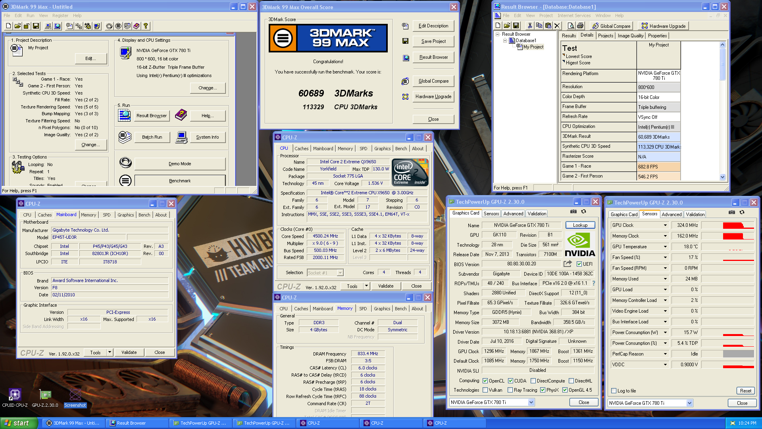Image resolution: width=762 pixels, height=429 pixels.
Task: Click the Benchmark circle icon in 3DMark toolbar
Action: 118,26
